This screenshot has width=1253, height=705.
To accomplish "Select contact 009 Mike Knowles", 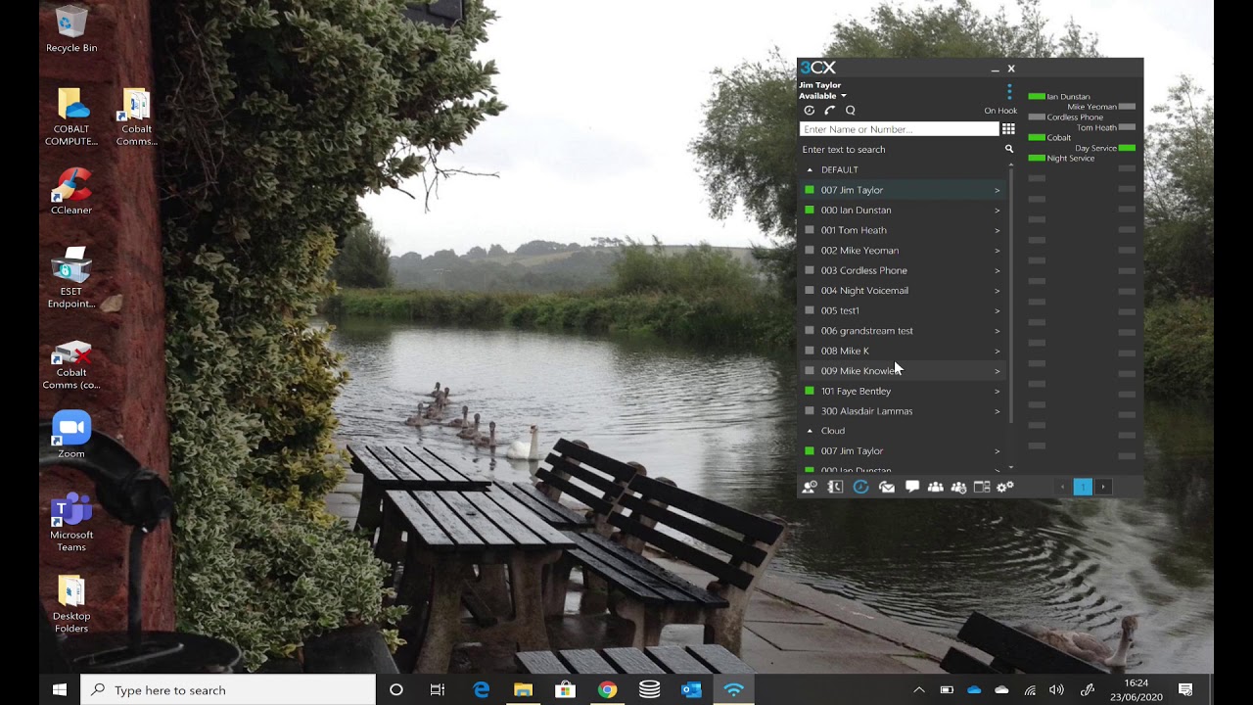I will pyautogui.click(x=902, y=371).
